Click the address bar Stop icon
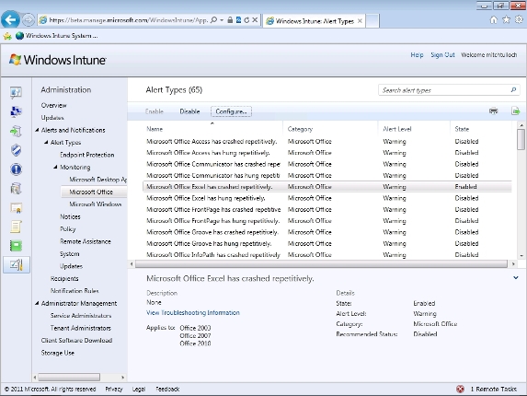Image resolution: width=527 pixels, height=396 pixels. tap(255, 20)
